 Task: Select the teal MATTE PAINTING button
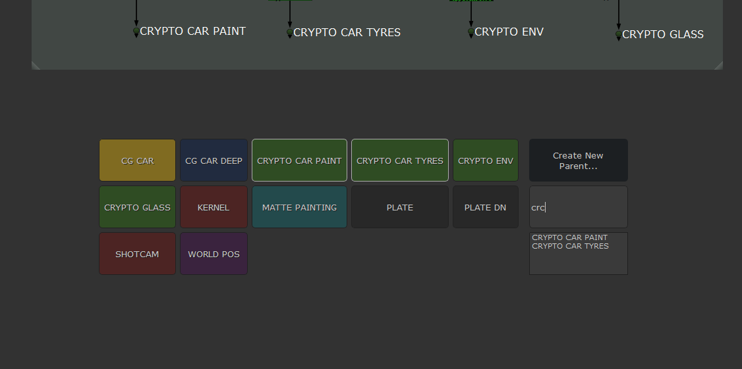click(x=299, y=207)
